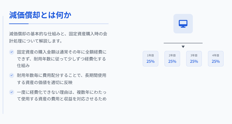Click the bullet text 一度に経費化できない理由

62,96
